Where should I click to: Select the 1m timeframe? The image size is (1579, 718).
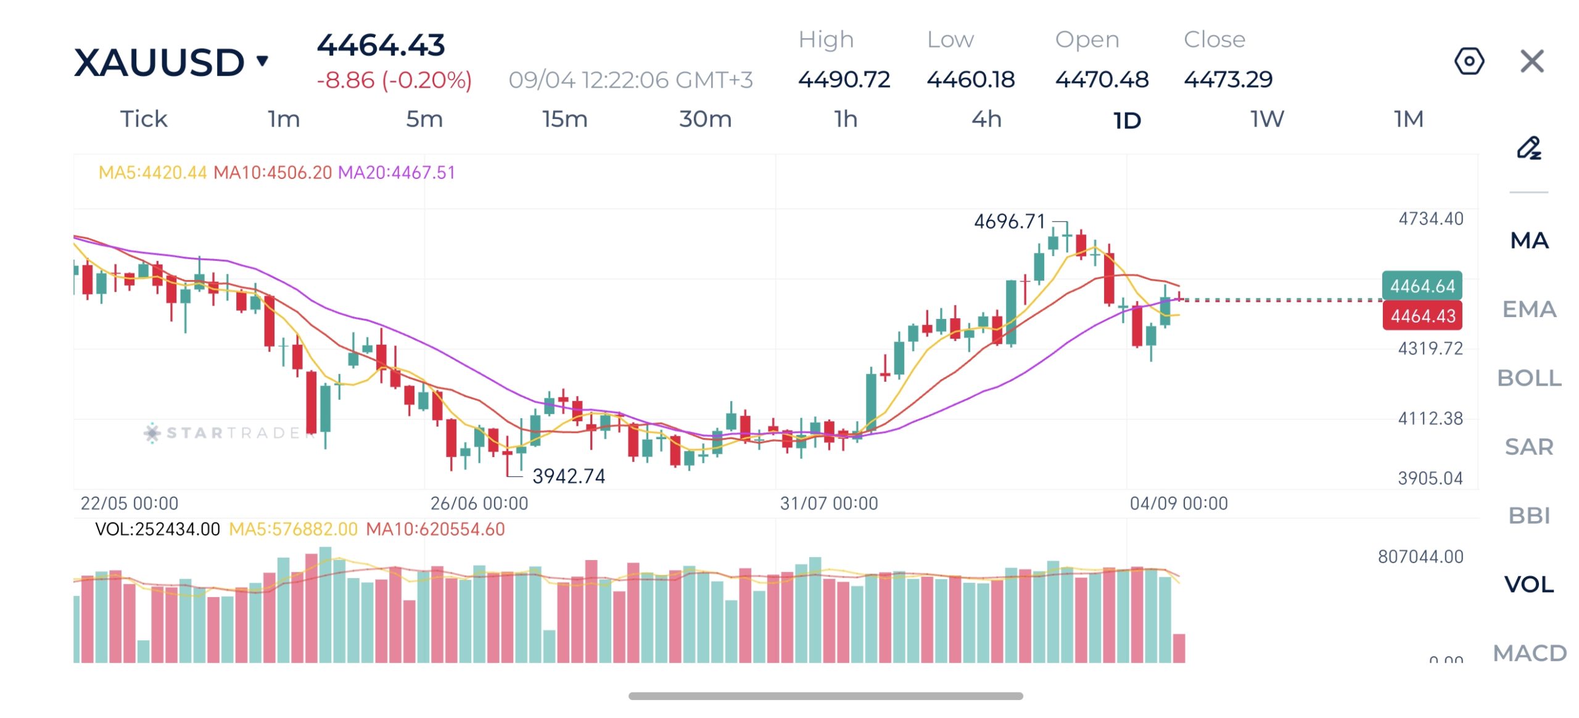click(284, 118)
